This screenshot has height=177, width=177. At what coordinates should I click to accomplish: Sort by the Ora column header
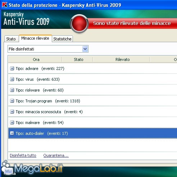(x=35, y=59)
